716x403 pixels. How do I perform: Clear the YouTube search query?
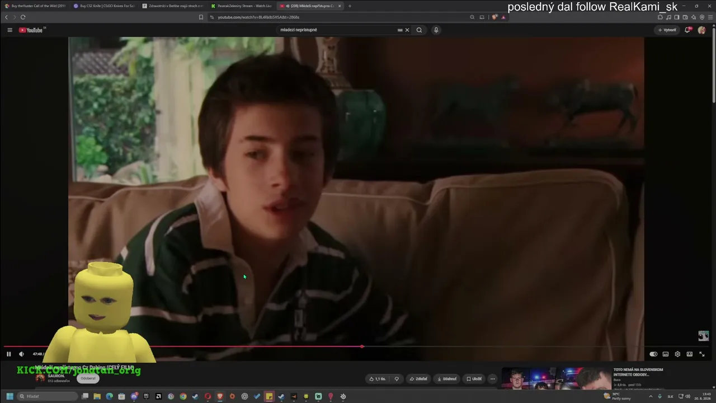coord(407,30)
